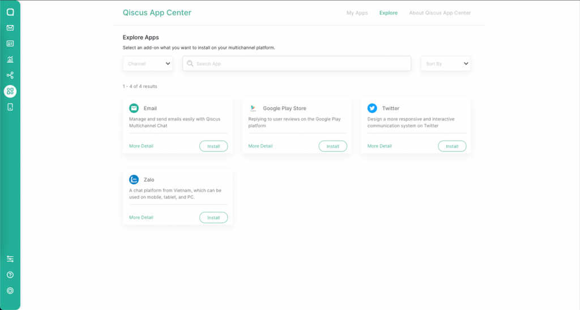Click the Zalo description about Vietnam chat platform
580x310 pixels.
click(x=176, y=193)
